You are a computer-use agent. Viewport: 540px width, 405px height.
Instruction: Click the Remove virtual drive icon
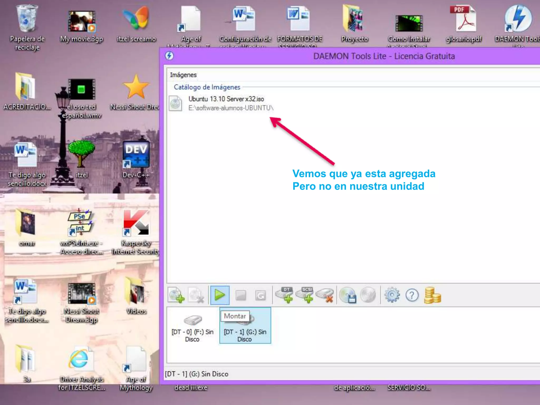325,295
